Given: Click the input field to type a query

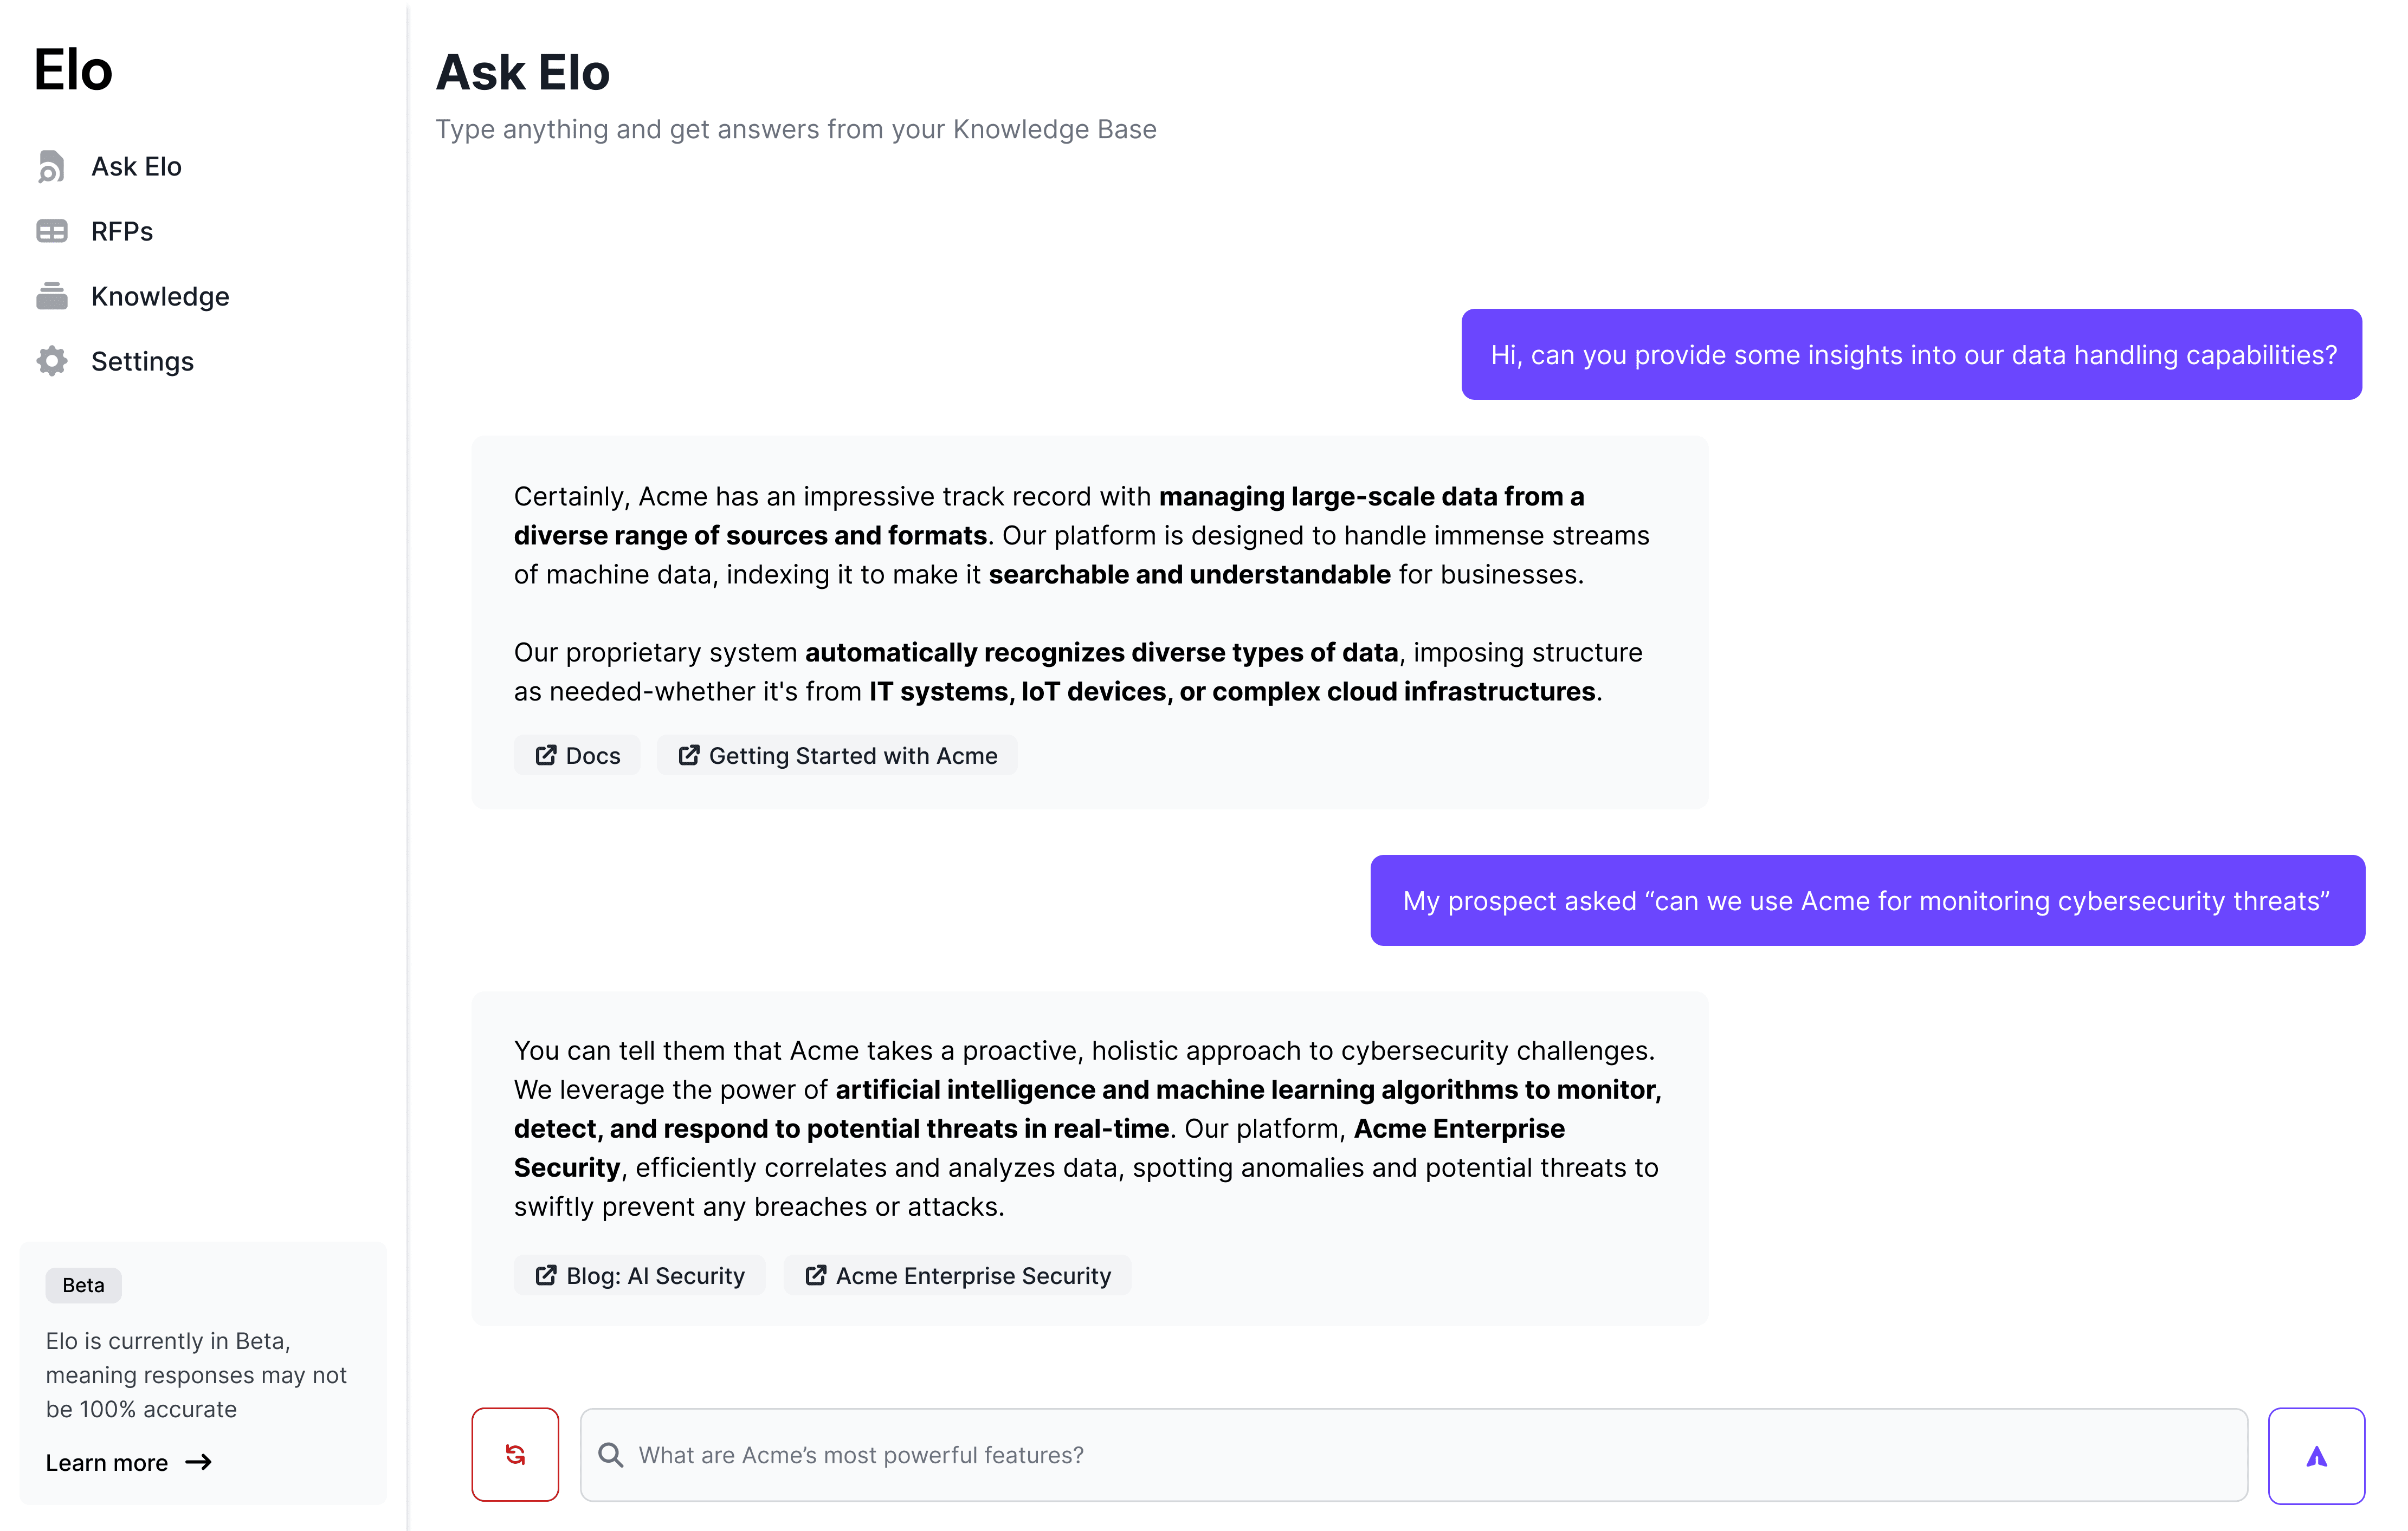Looking at the screenshot, I should (x=1415, y=1454).
